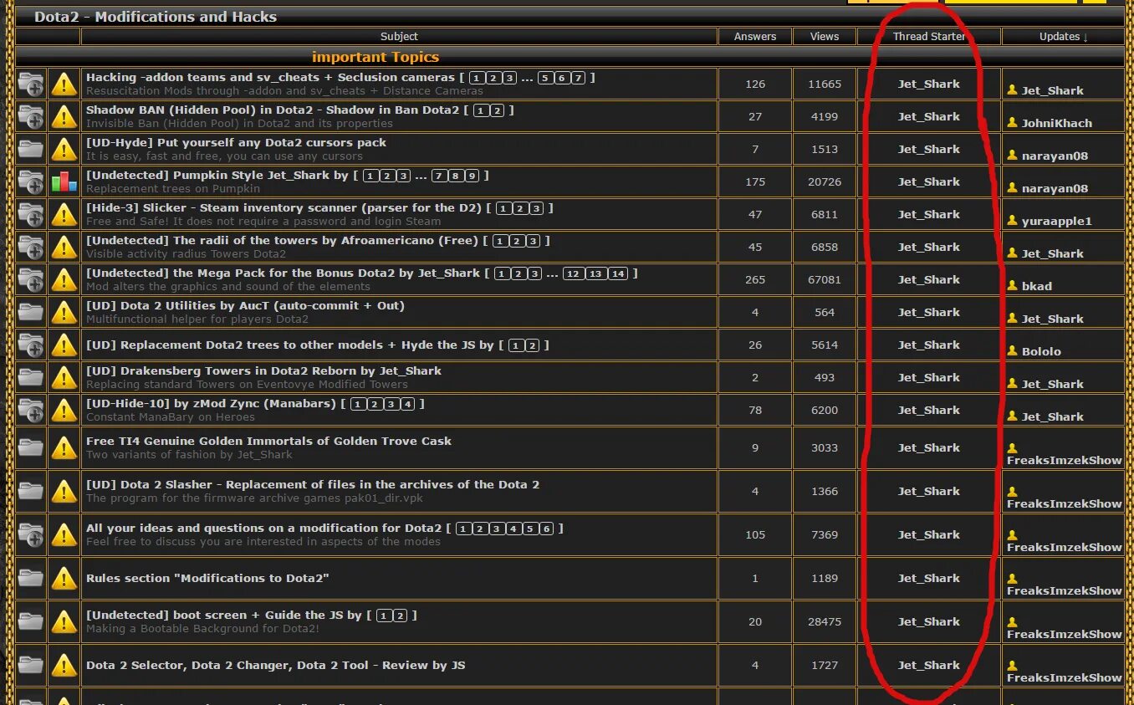Click folder icon of boot screen Guide thread
This screenshot has height=705, width=1134.
coord(31,621)
